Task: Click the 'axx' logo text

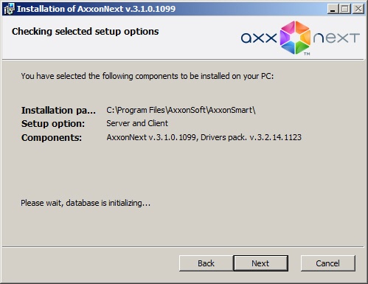Action: point(259,38)
